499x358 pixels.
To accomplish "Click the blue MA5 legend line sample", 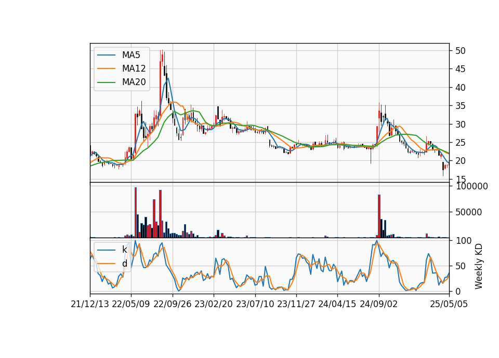I will (x=106, y=55).
